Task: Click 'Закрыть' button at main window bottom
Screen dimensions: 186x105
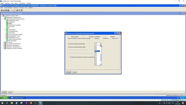Action: click(4, 92)
